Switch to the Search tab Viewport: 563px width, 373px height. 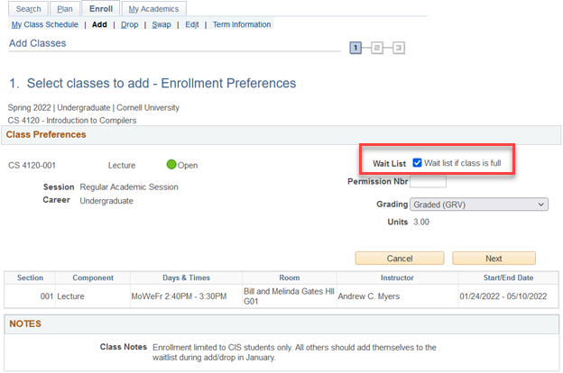29,9
